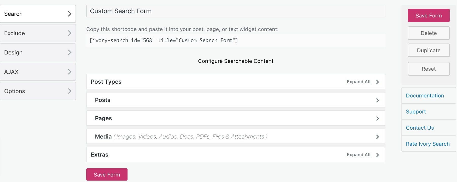
Task: Expand the Media attachments row chevron
Action: [378, 136]
